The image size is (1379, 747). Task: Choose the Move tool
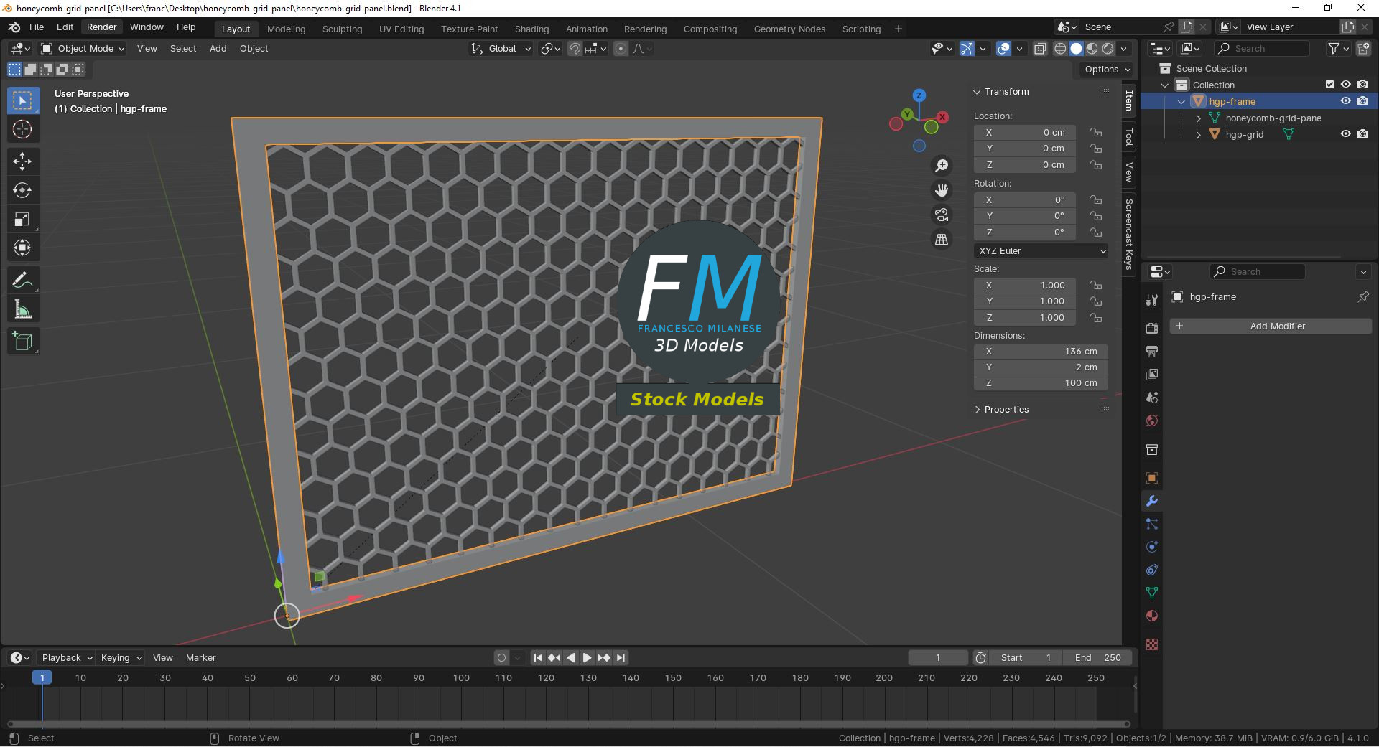tap(23, 161)
